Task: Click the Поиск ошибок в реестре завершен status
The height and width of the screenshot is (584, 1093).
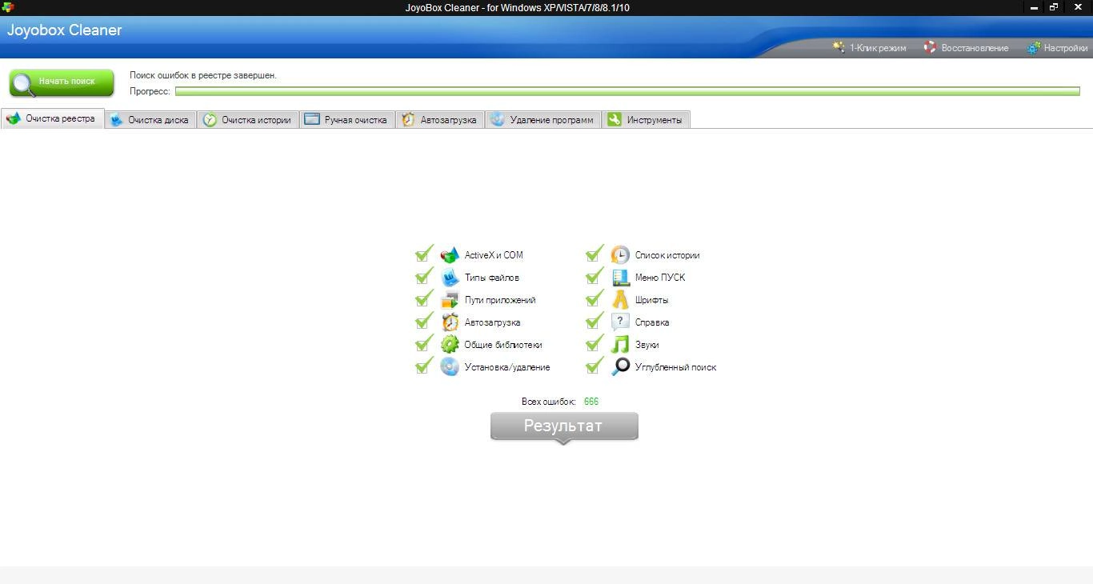Action: point(203,75)
